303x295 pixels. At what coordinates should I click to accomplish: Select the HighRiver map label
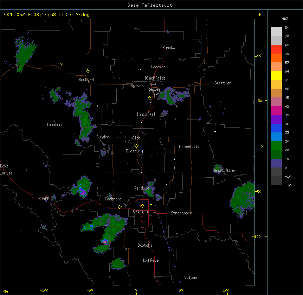click(x=151, y=260)
